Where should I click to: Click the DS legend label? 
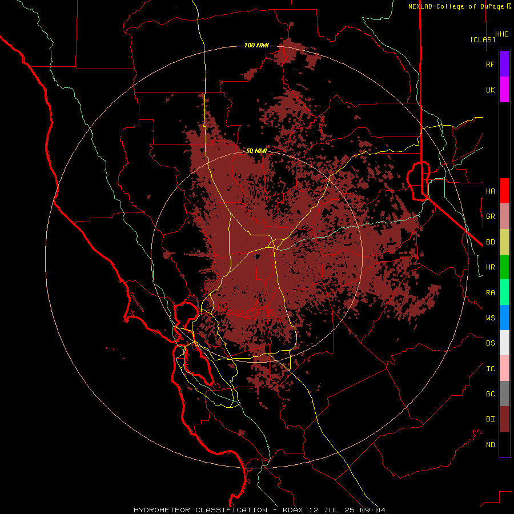coord(490,343)
